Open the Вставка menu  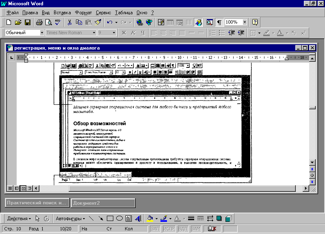click(x=62, y=13)
